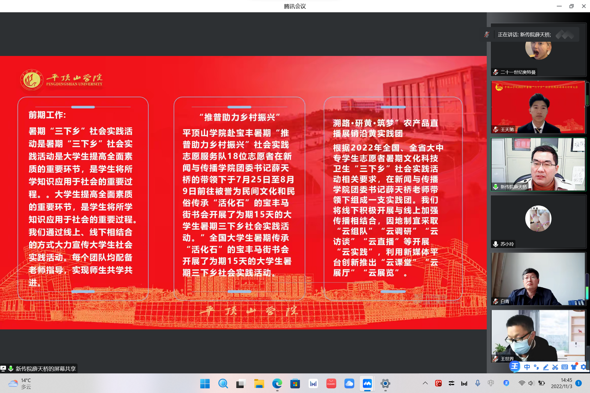Screen dimensions: 590x393
Task: Click 王天驰's muted mic indicator
Action: [x=496, y=129]
